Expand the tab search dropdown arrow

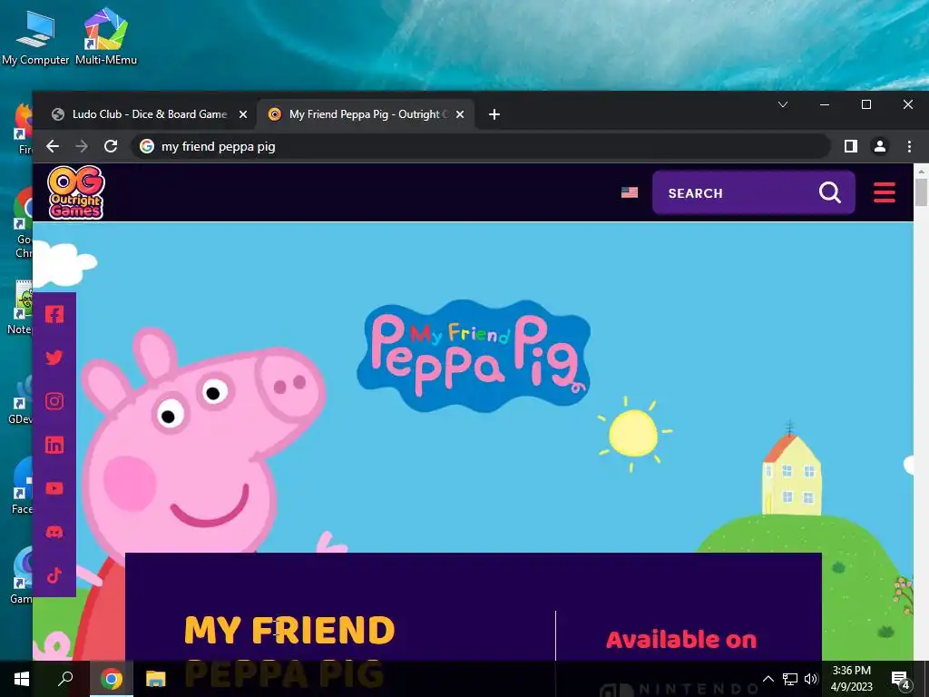[783, 104]
